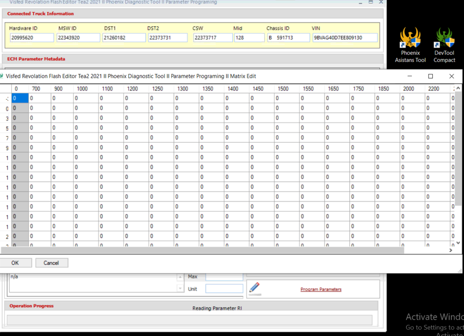Click the pencil edit icon beside Program Parameters

click(x=255, y=288)
